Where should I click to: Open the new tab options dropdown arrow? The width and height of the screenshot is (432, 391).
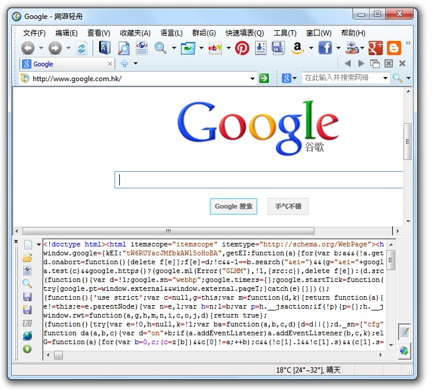(135, 63)
